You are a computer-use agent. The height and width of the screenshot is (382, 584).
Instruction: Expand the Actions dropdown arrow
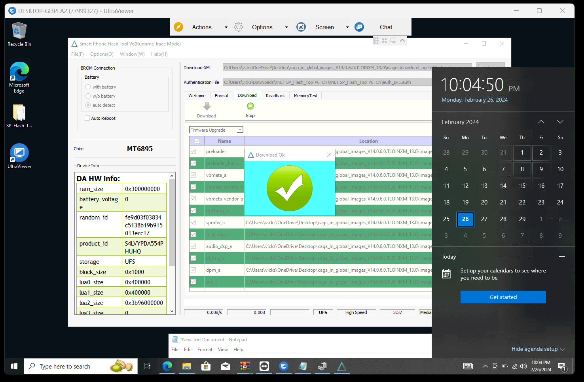pyautogui.click(x=226, y=27)
